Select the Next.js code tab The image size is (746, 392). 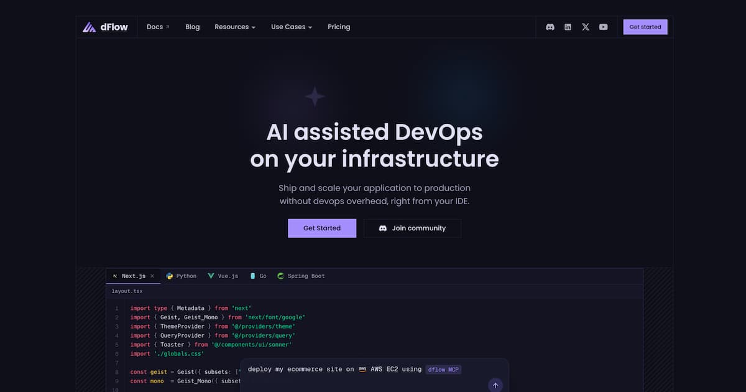[x=133, y=276]
